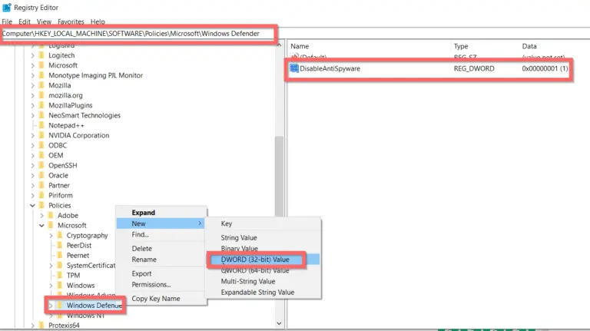Click the Windows Defender folder icon
The height and width of the screenshot is (331, 590).
60,305
